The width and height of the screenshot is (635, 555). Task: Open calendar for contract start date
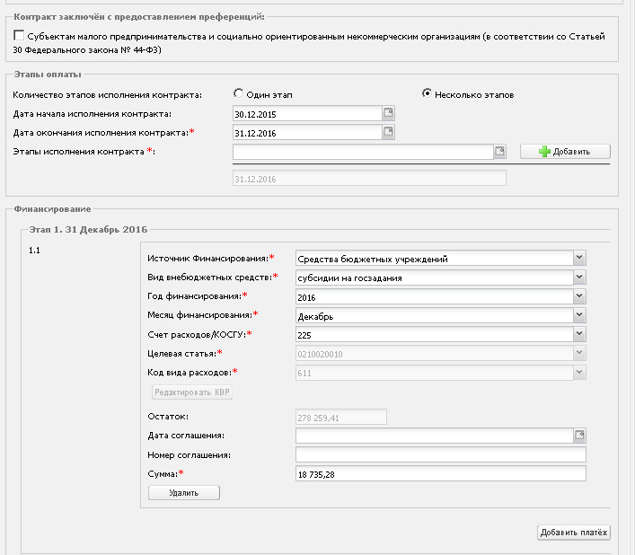pos(388,113)
